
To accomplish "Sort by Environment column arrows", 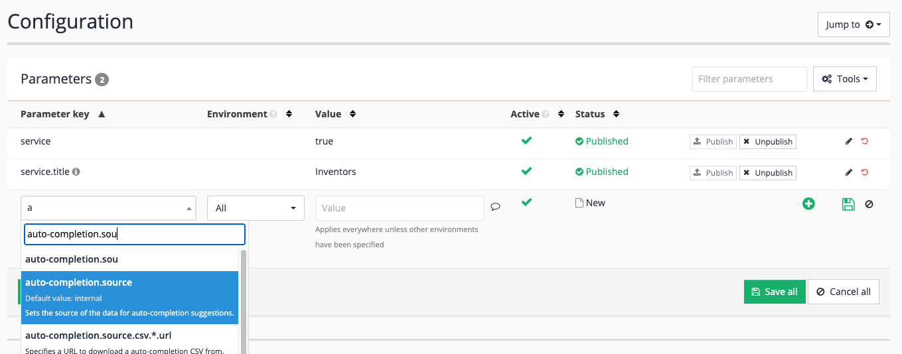I will click(x=289, y=114).
